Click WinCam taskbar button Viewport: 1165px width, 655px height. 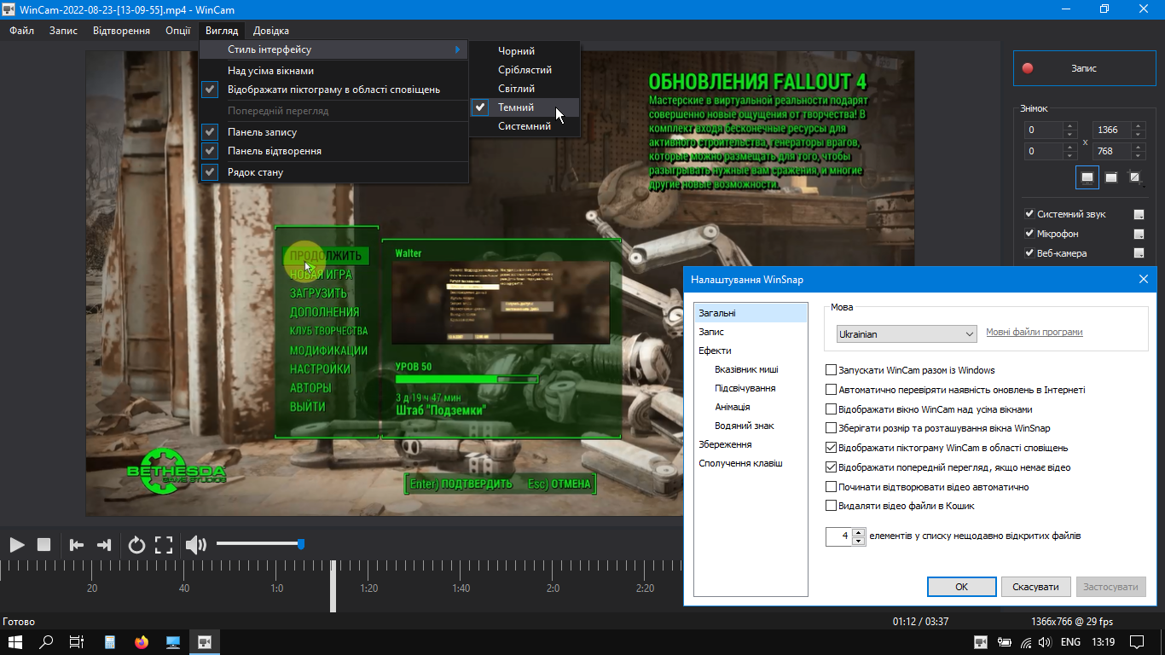click(205, 642)
